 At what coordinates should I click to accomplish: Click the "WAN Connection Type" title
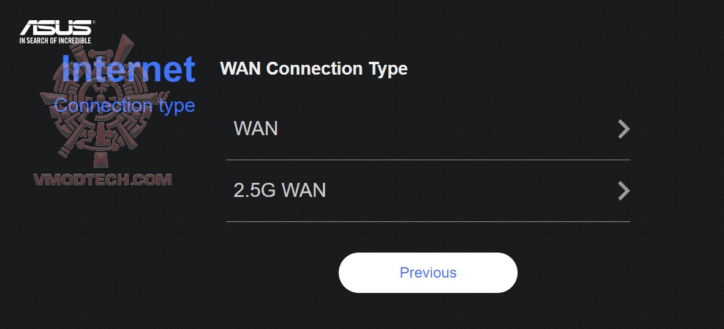point(314,68)
